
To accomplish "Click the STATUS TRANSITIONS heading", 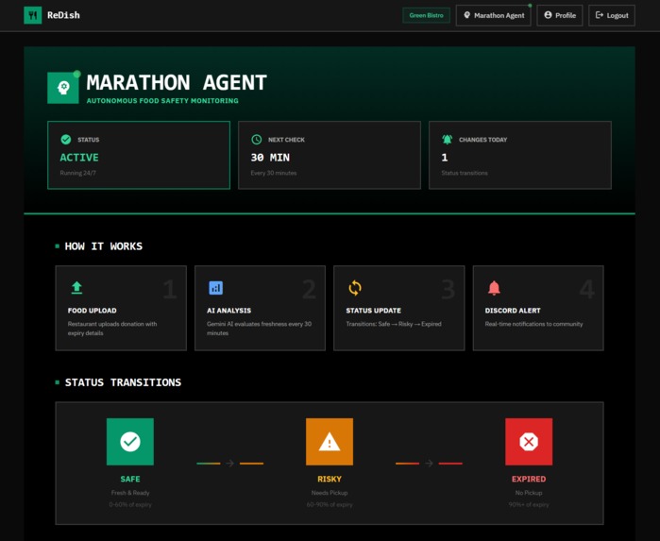I will (x=123, y=382).
